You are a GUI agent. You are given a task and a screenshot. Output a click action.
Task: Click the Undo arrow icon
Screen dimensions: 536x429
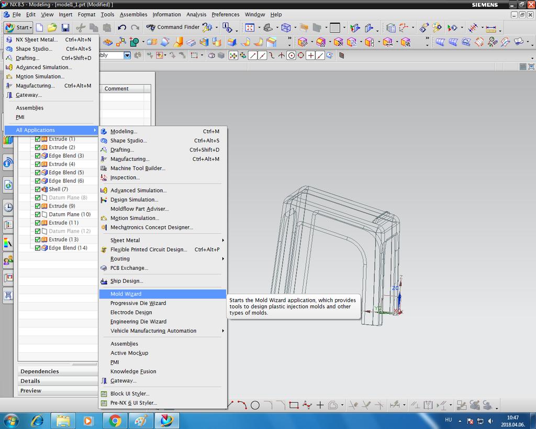(x=122, y=27)
